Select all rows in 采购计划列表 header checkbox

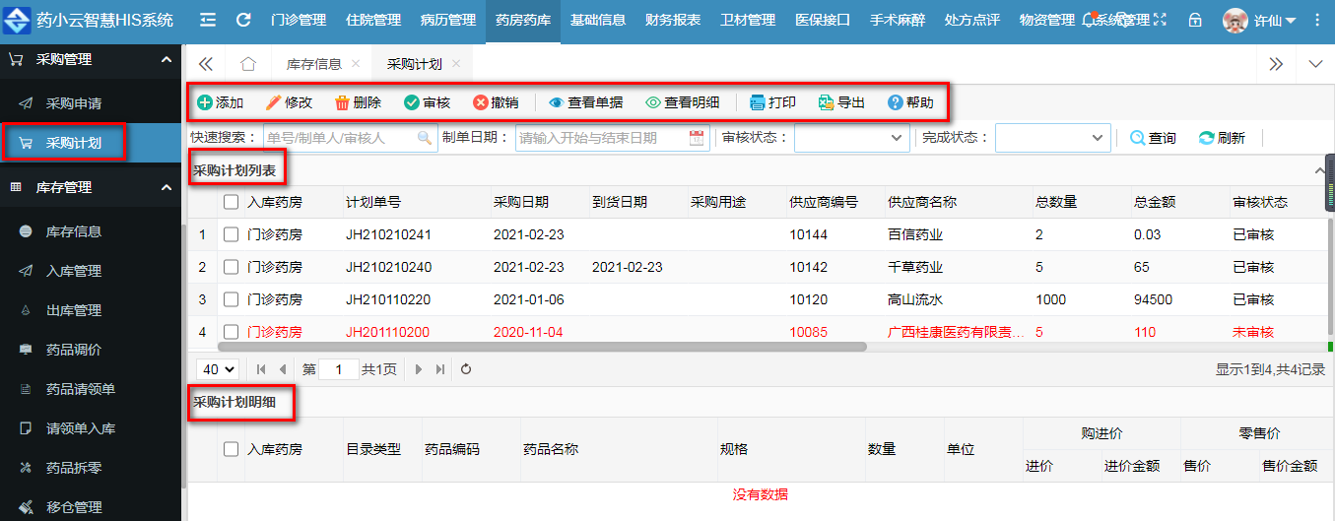231,202
